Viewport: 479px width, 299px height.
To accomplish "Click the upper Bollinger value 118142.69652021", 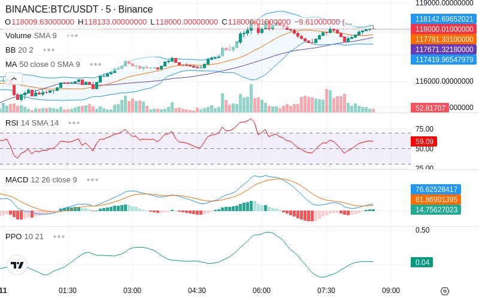I will tap(444, 19).
